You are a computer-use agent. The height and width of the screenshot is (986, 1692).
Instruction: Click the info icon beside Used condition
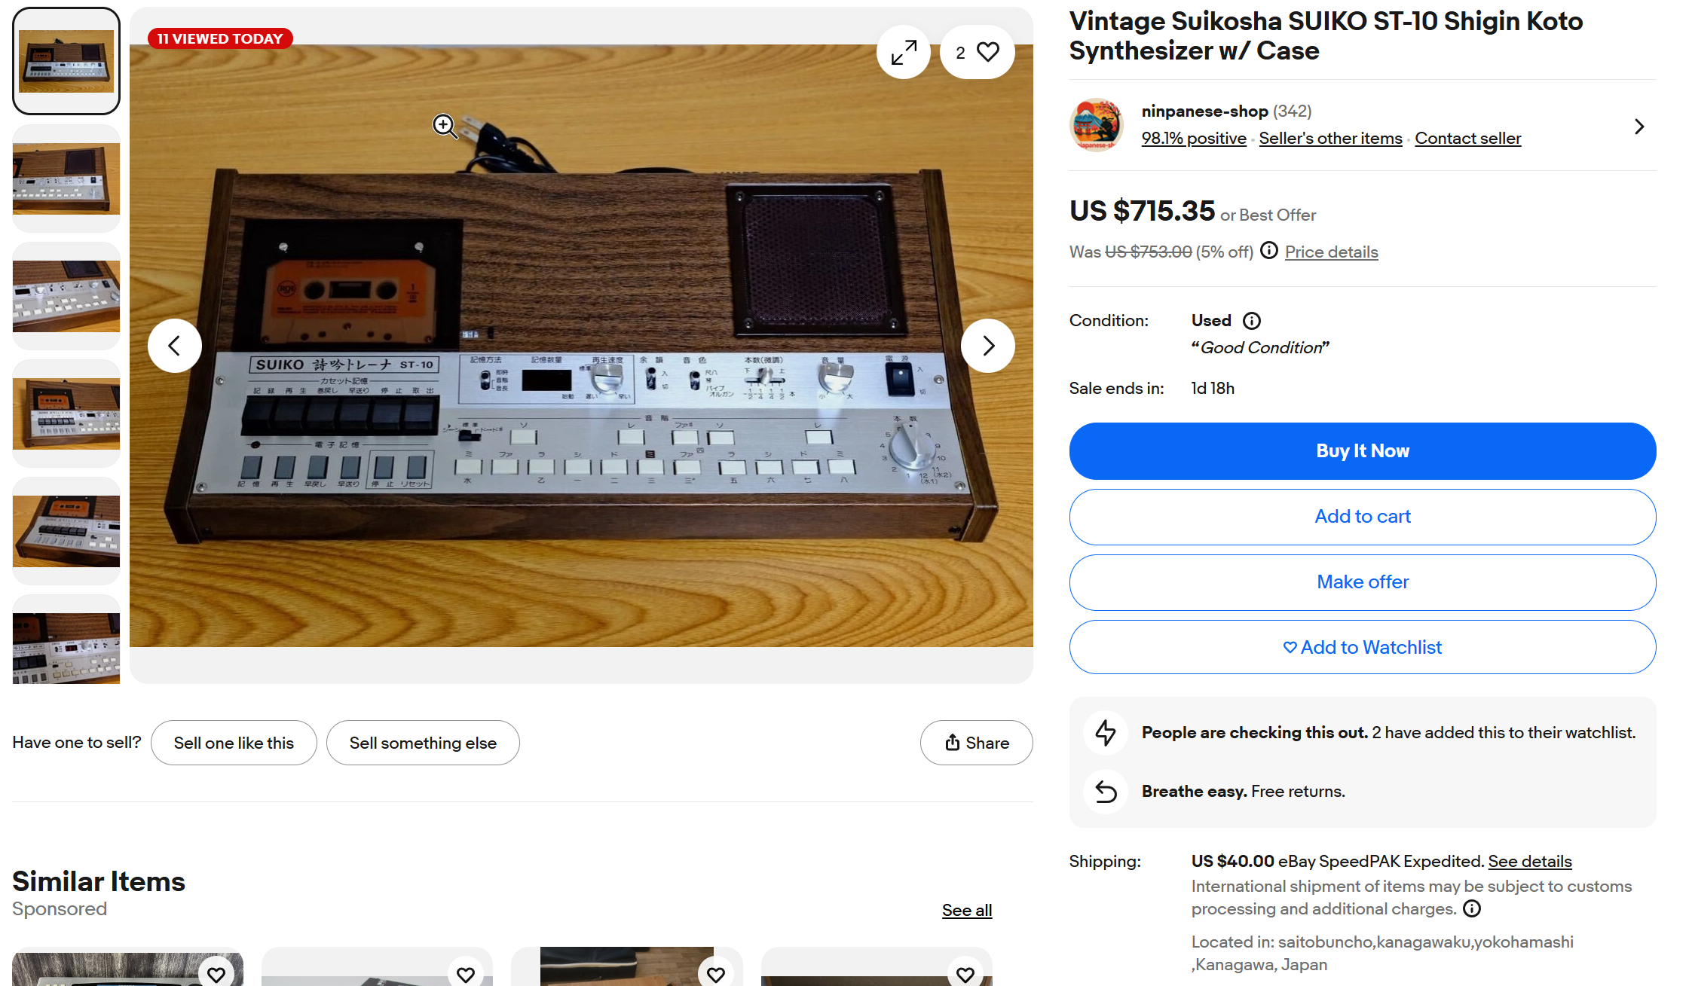point(1252,321)
